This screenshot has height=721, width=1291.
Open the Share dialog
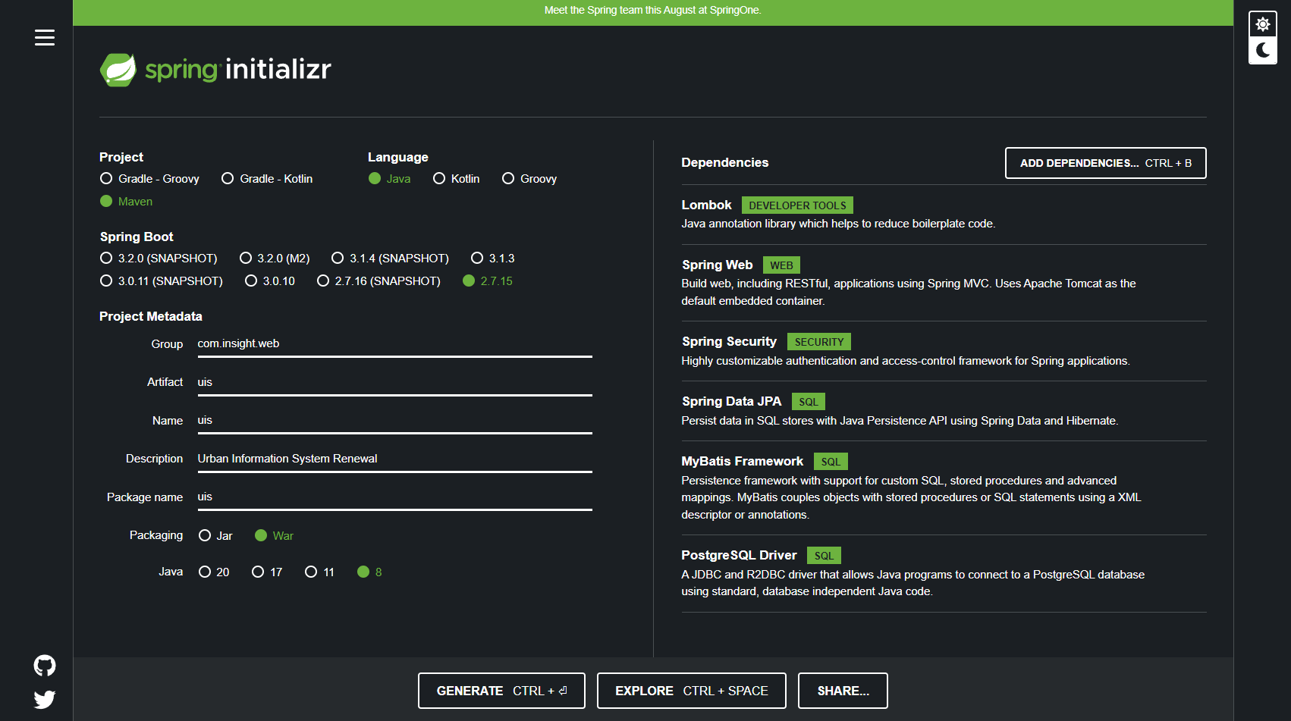click(843, 691)
